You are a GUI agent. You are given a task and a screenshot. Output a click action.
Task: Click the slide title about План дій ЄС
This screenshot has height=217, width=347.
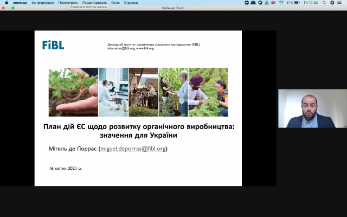tap(139, 131)
